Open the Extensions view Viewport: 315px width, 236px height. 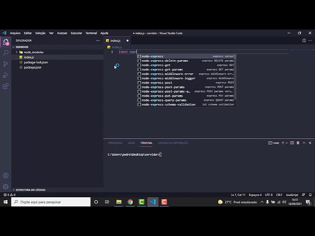click(x=5, y=87)
